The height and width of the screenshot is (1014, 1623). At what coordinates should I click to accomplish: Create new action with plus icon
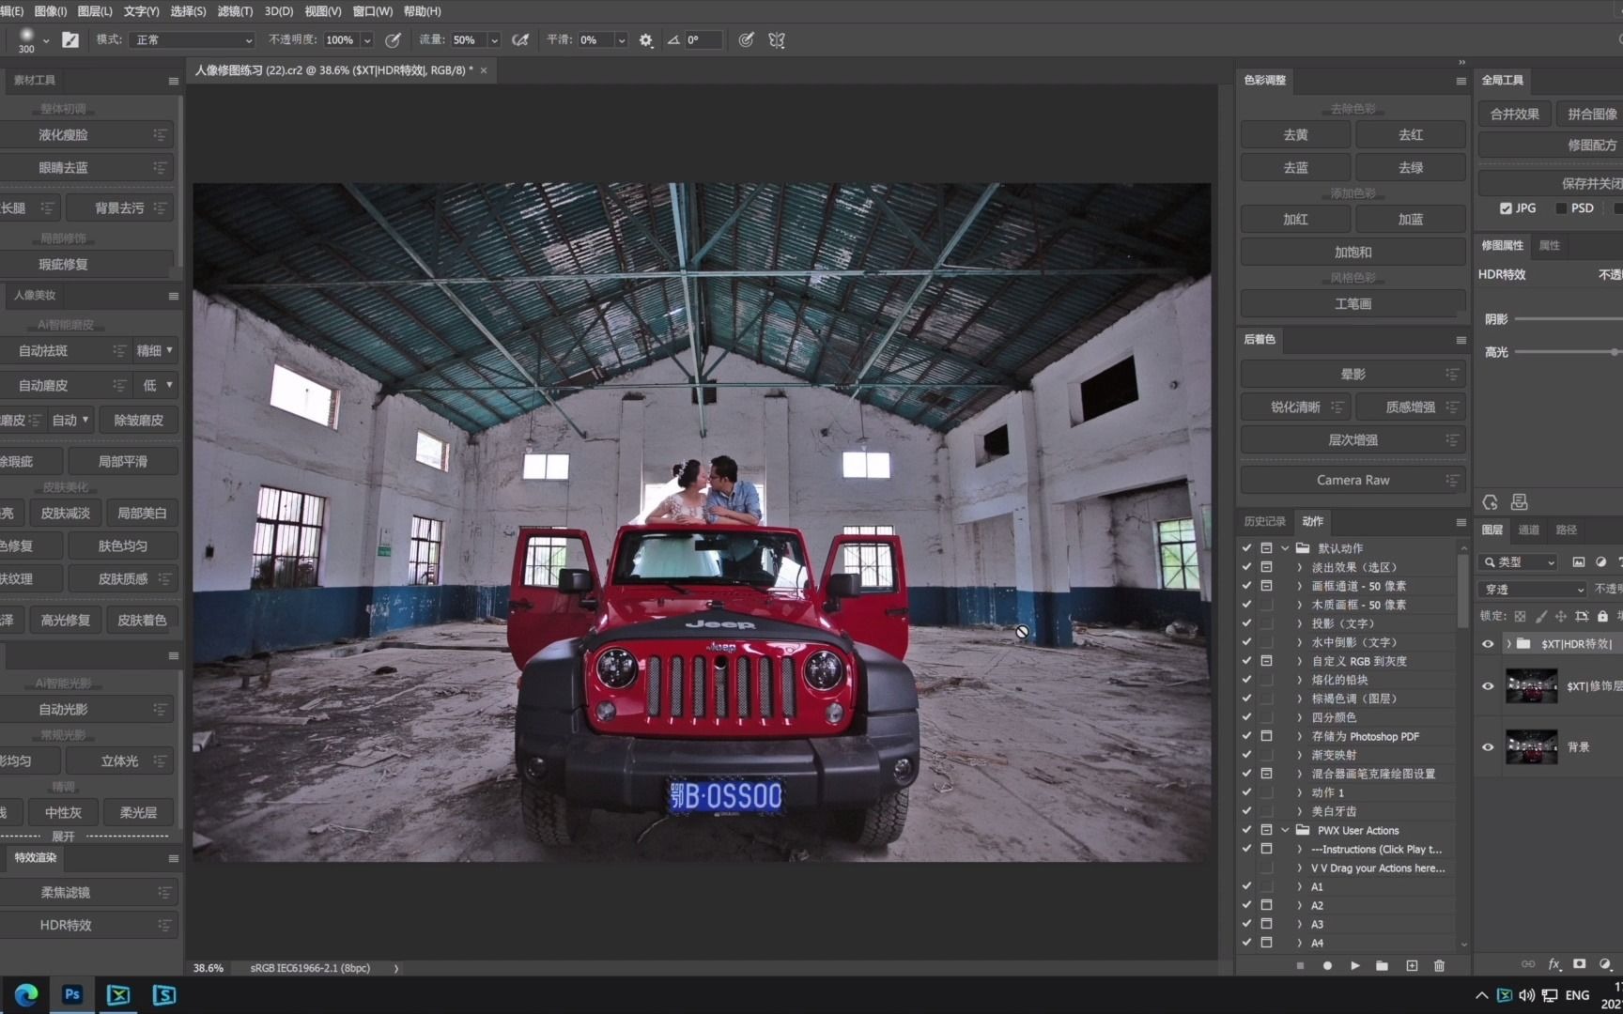[1411, 965]
